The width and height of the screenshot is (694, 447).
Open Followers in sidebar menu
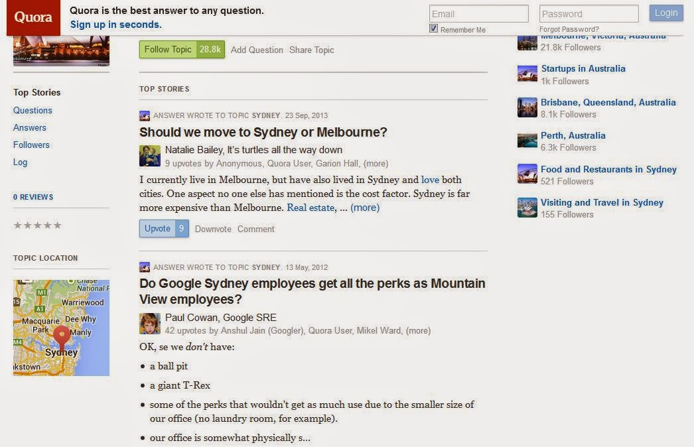[31, 145]
